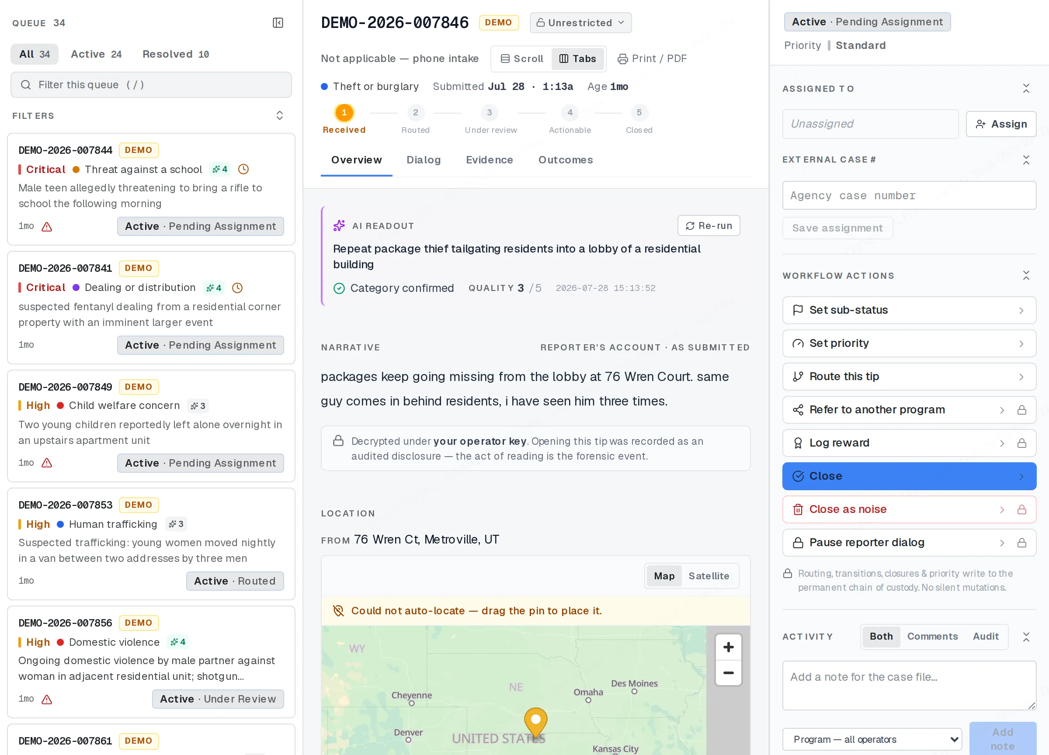Screen dimensions: 1049x755
Task: Open the Outcomes tab
Action: click(565, 160)
